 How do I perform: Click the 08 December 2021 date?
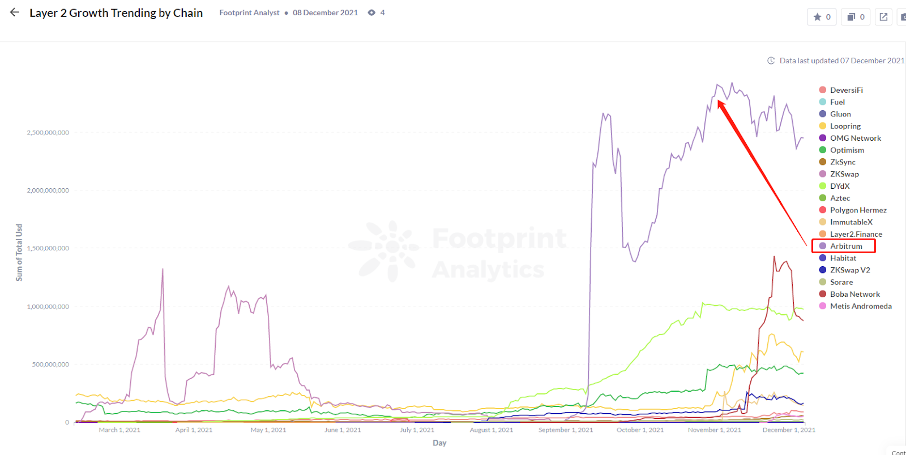pos(325,12)
